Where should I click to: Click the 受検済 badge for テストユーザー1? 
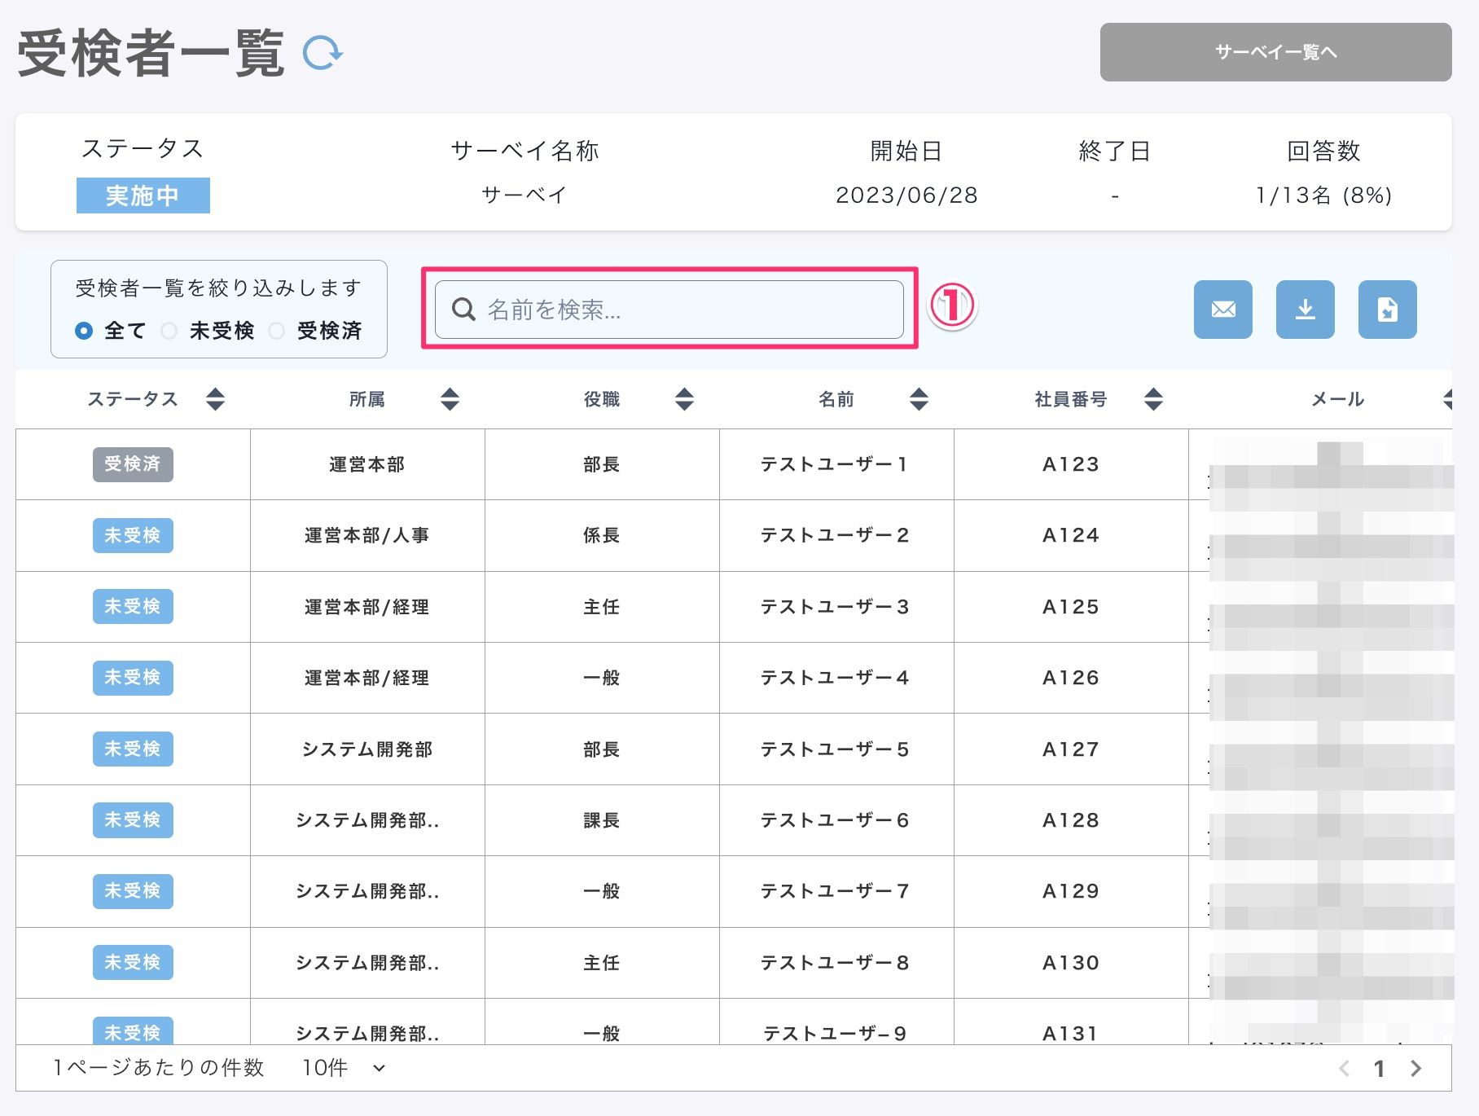pyautogui.click(x=133, y=464)
